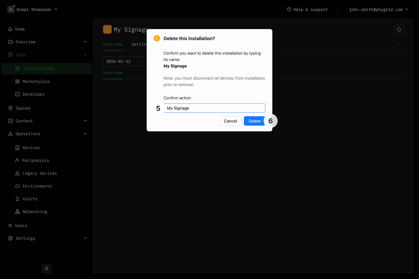Open Help & support link
This screenshot has width=419, height=279.
[x=307, y=9]
